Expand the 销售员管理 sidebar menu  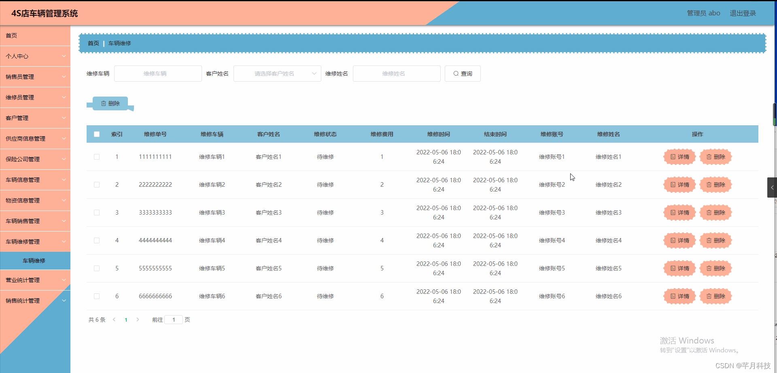pyautogui.click(x=35, y=76)
